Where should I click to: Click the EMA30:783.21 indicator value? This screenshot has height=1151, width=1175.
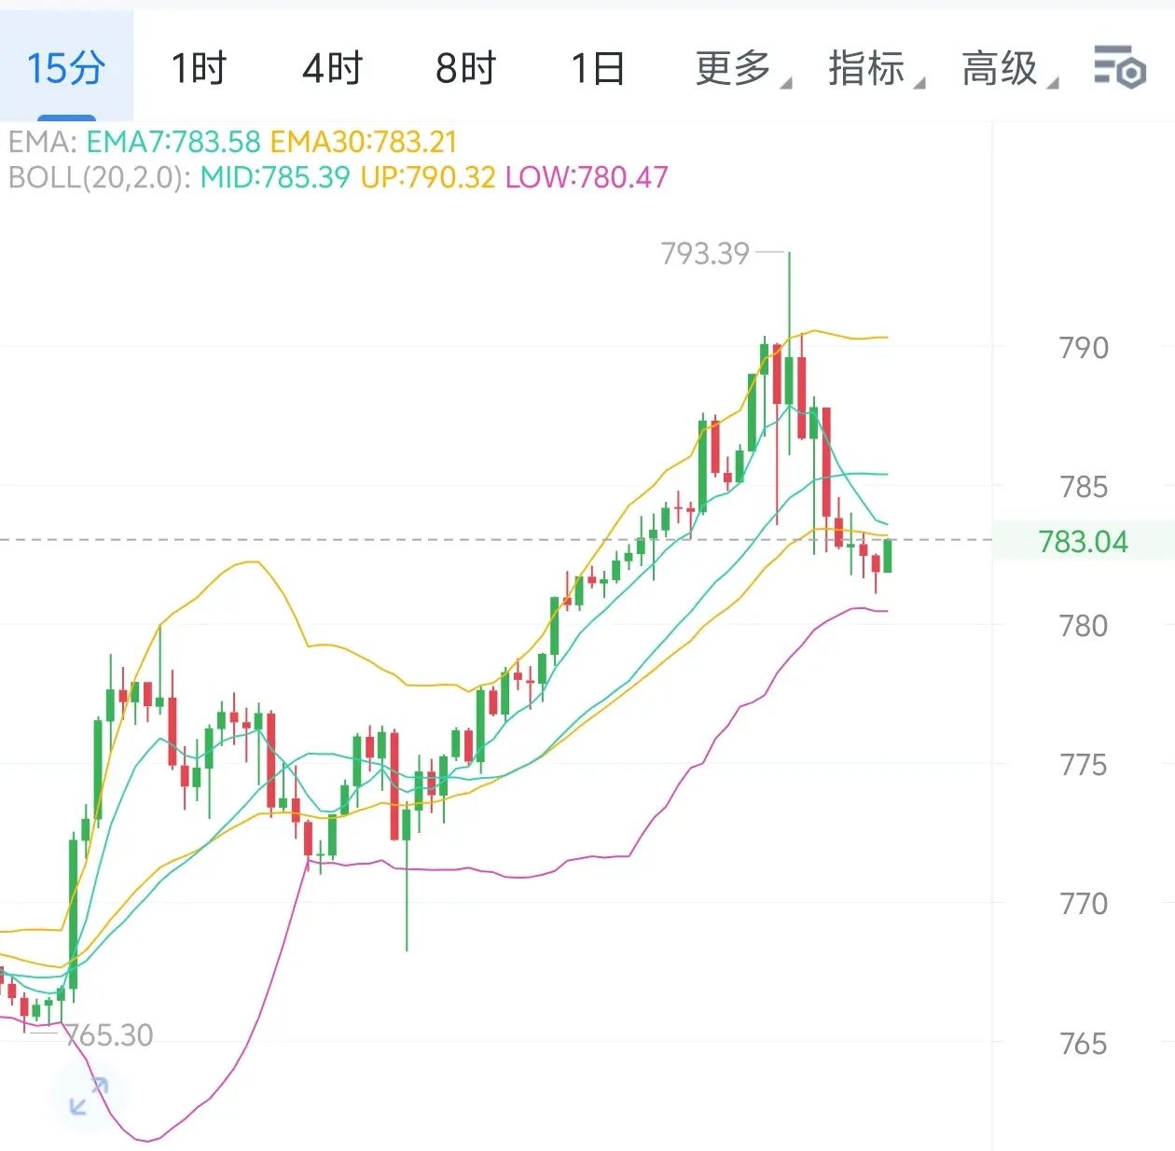(364, 142)
